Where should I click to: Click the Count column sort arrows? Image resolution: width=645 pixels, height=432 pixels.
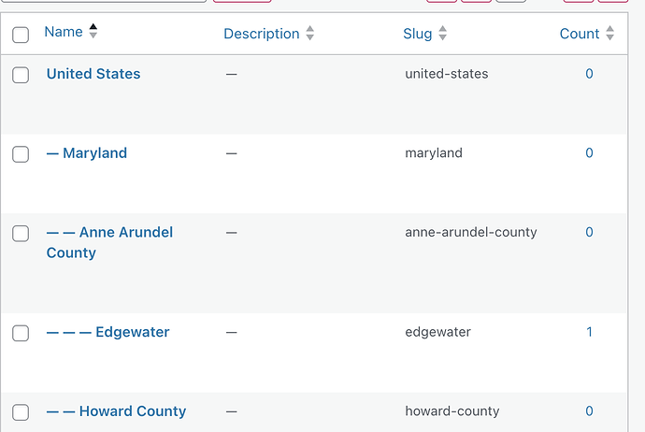pos(610,34)
